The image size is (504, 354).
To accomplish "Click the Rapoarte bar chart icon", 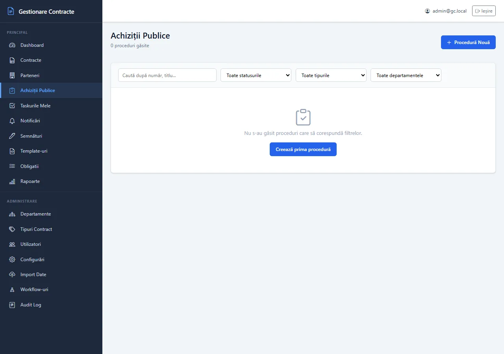I will point(12,181).
